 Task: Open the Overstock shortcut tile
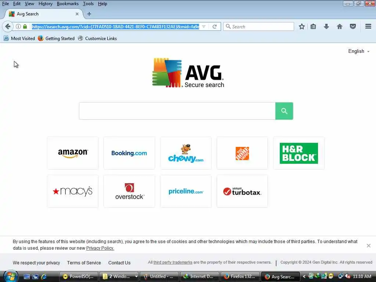[x=129, y=191]
